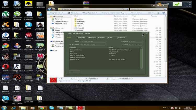Select the Map Cycle row in HLDS
The height and width of the screenshot is (110, 196).
[x=105, y=60]
